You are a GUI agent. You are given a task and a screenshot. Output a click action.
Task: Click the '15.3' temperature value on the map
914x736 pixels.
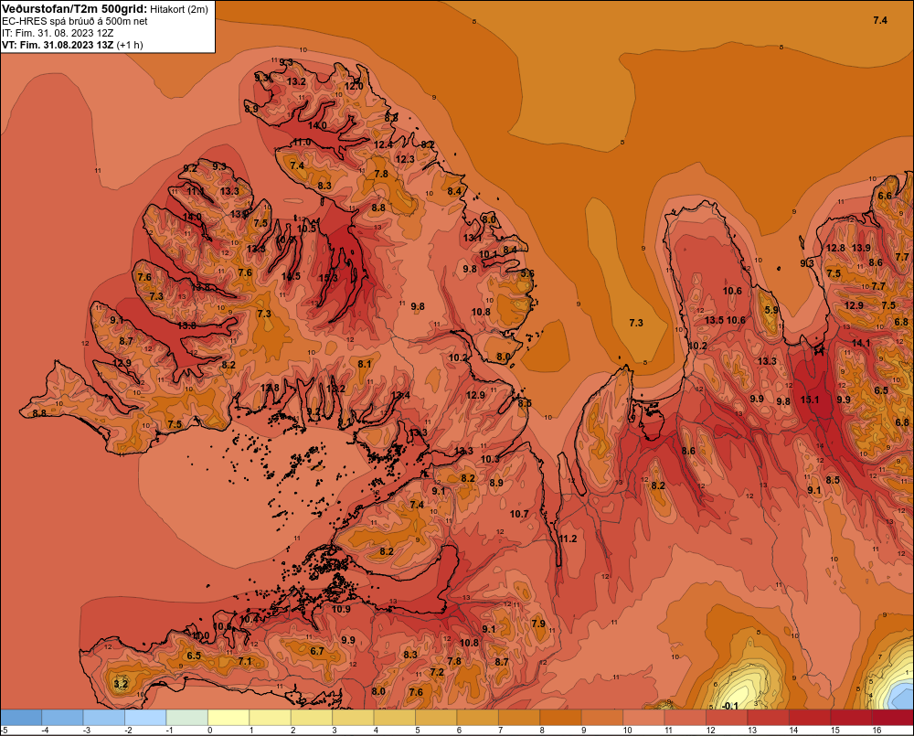(328, 278)
